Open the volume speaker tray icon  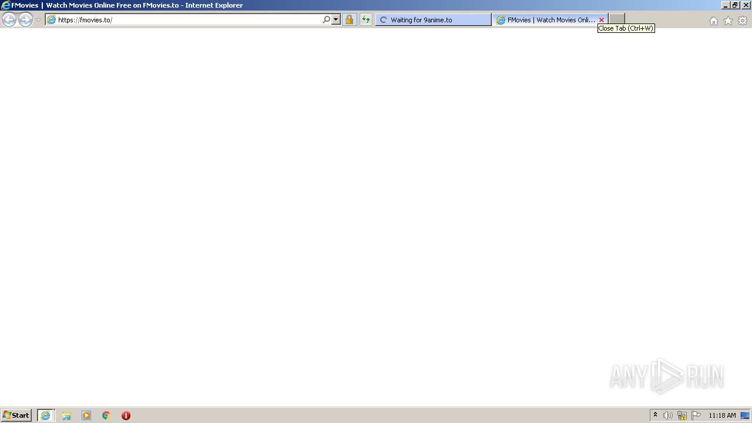click(x=668, y=415)
